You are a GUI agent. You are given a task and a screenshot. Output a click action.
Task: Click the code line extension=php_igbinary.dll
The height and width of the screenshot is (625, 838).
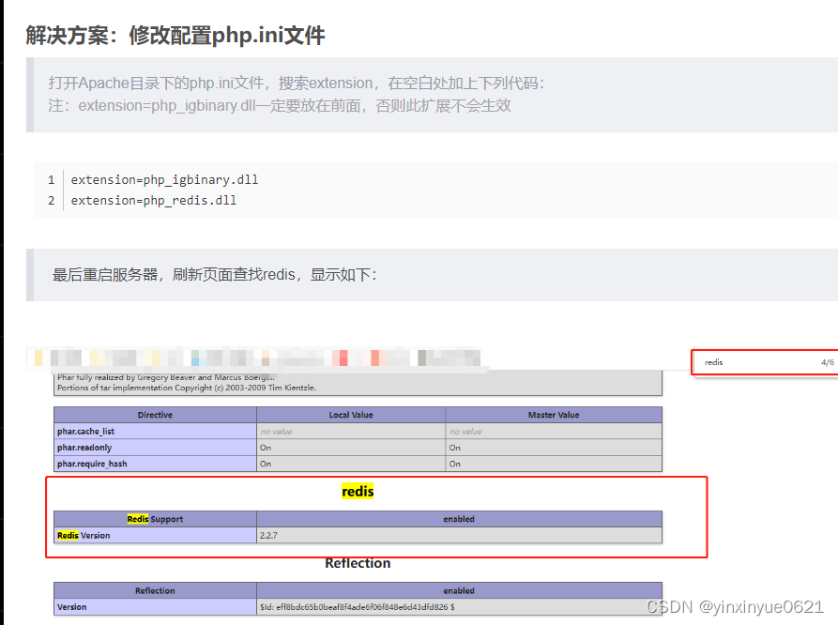pyautogui.click(x=164, y=179)
